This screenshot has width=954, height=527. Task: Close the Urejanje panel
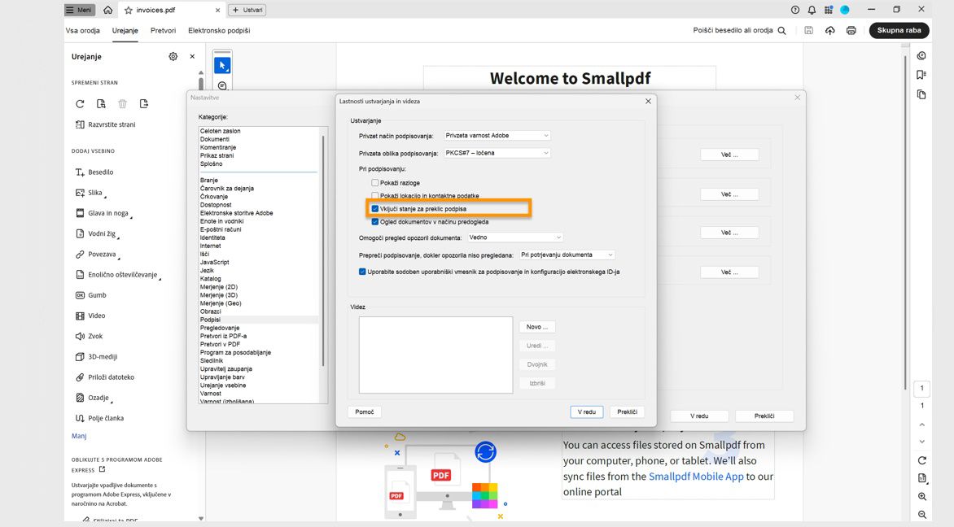192,57
